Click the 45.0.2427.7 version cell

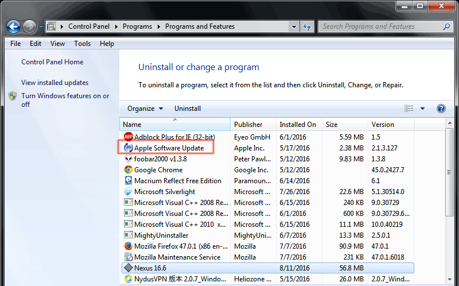388,170
